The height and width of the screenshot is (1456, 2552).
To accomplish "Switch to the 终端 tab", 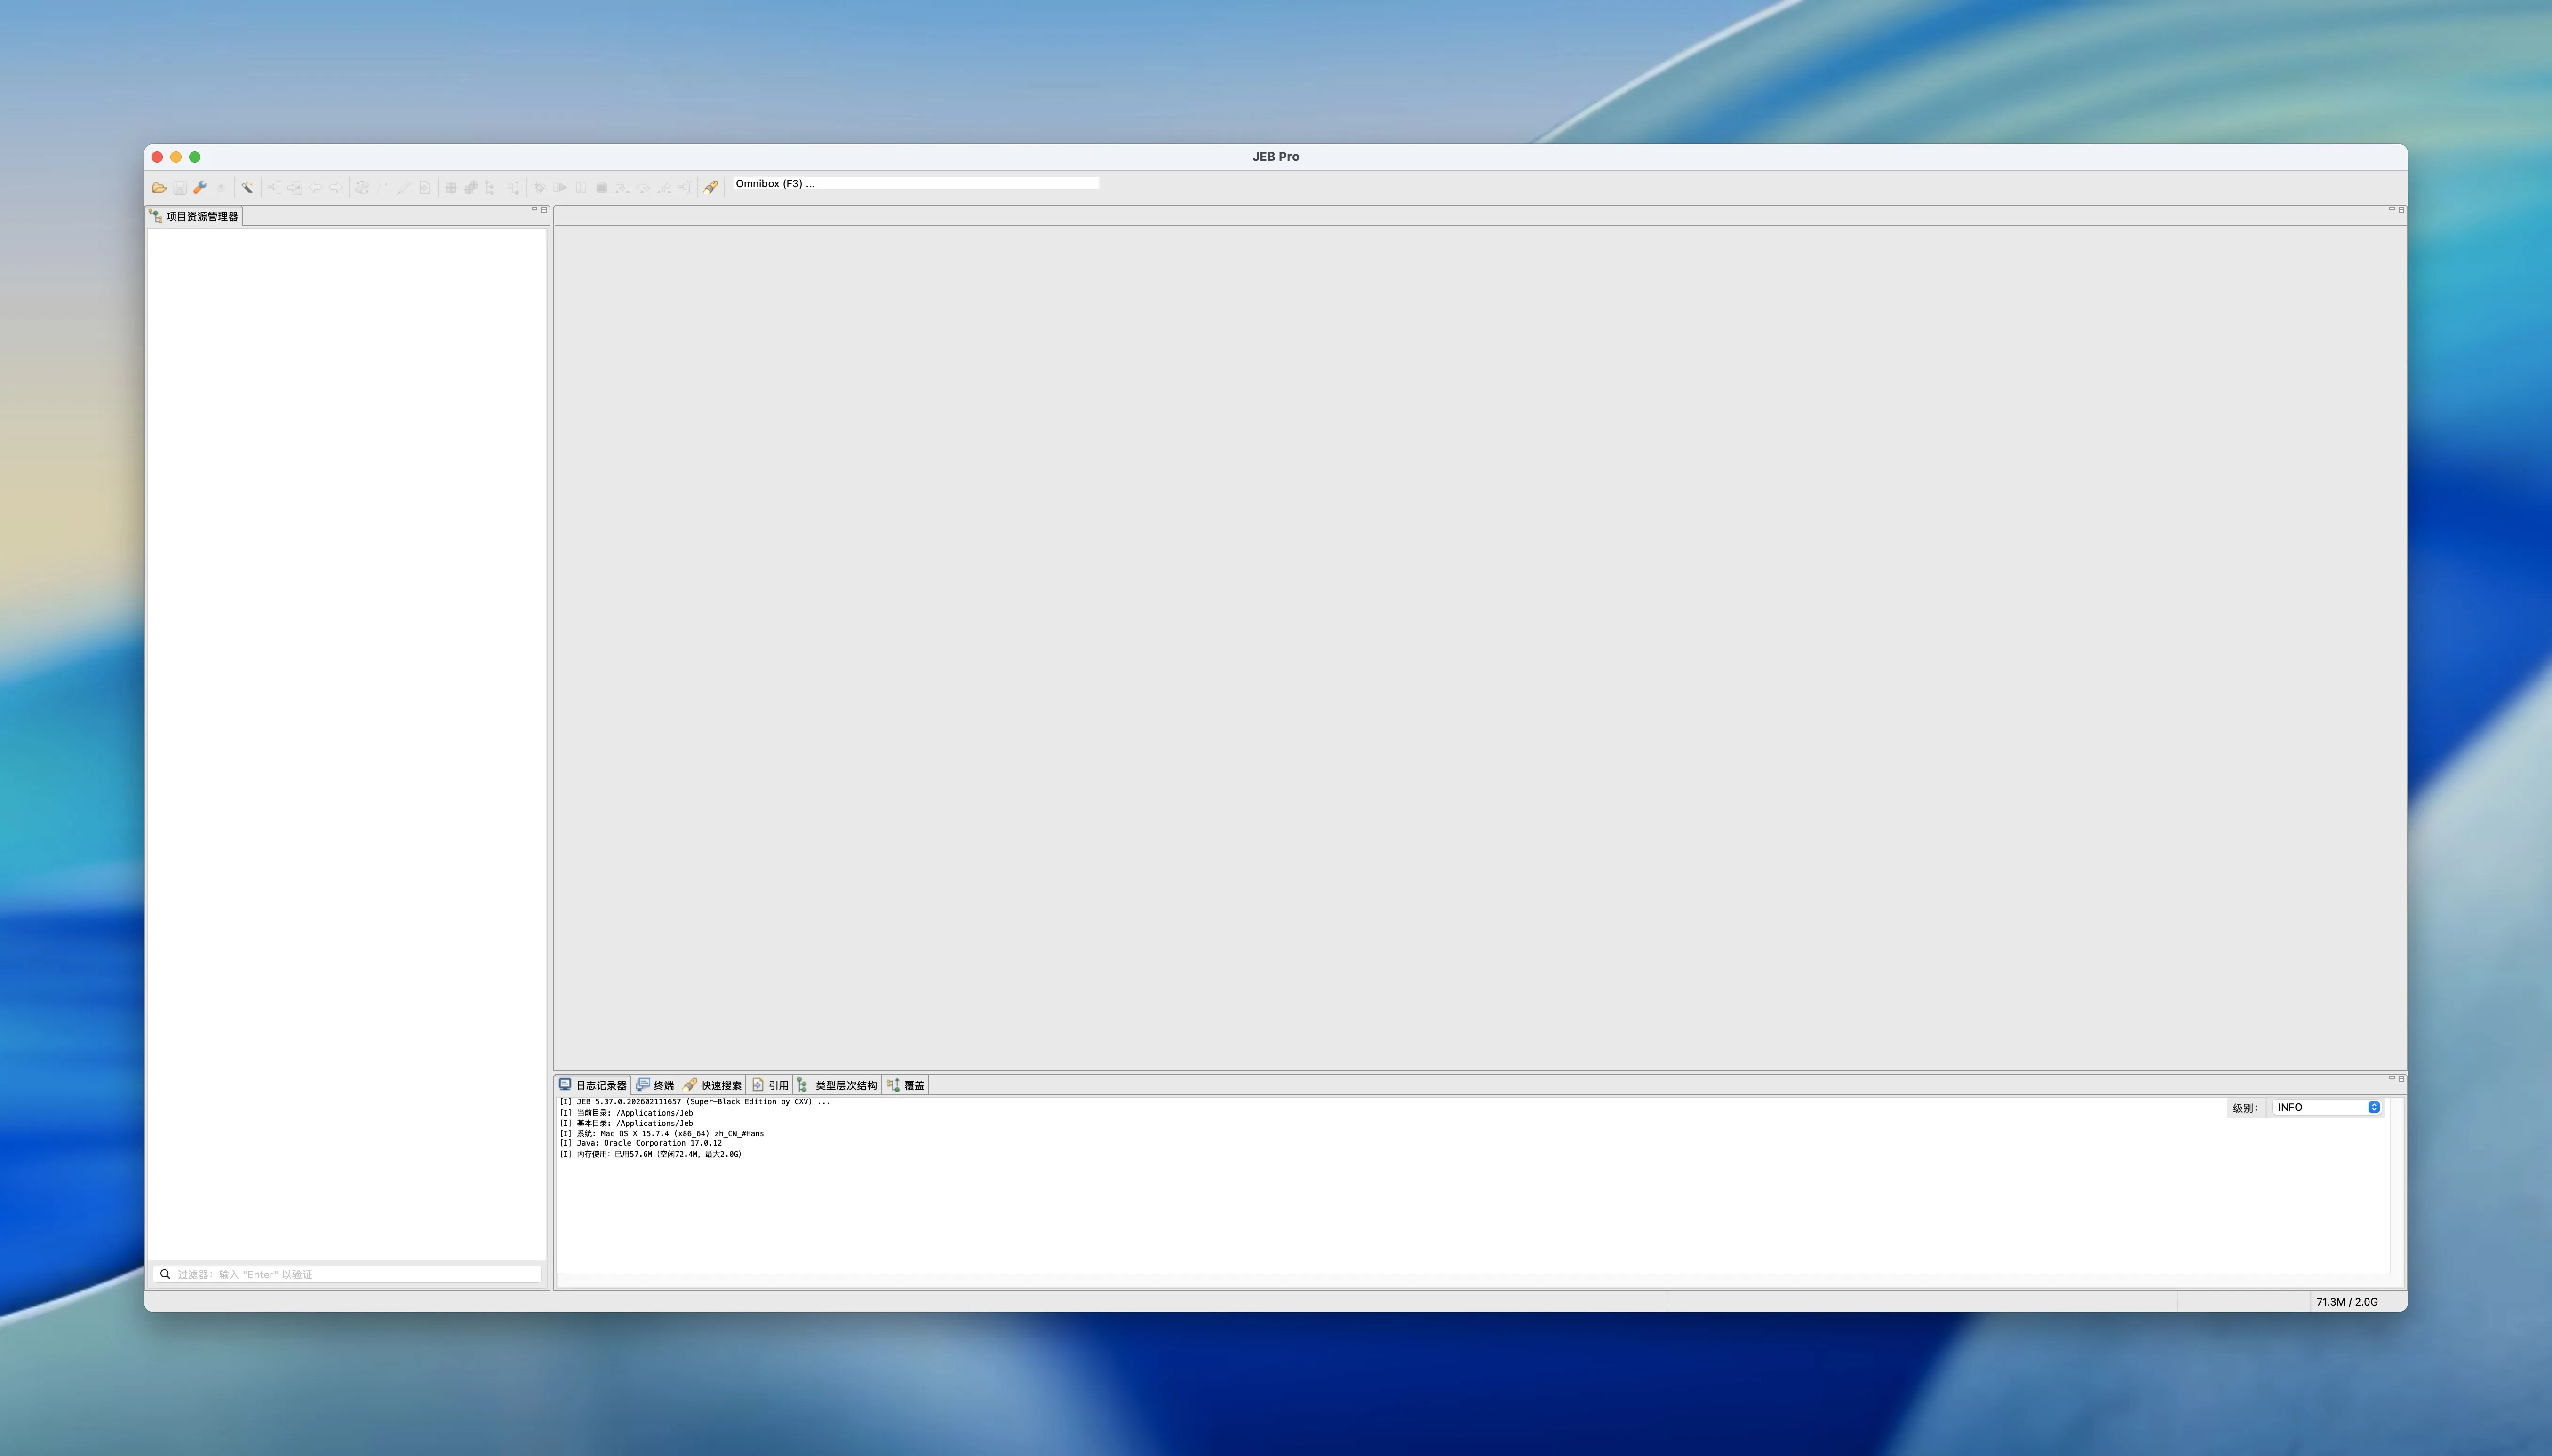I will [x=655, y=1085].
